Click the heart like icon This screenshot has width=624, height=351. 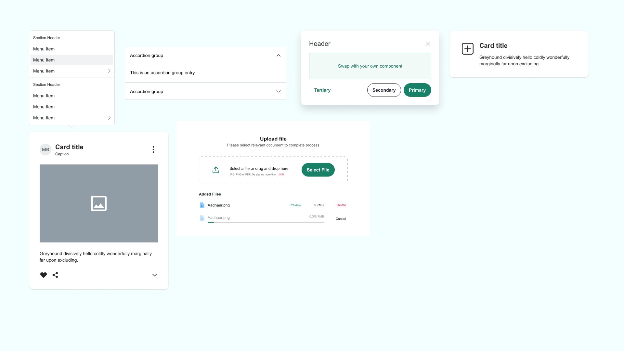pos(44,275)
